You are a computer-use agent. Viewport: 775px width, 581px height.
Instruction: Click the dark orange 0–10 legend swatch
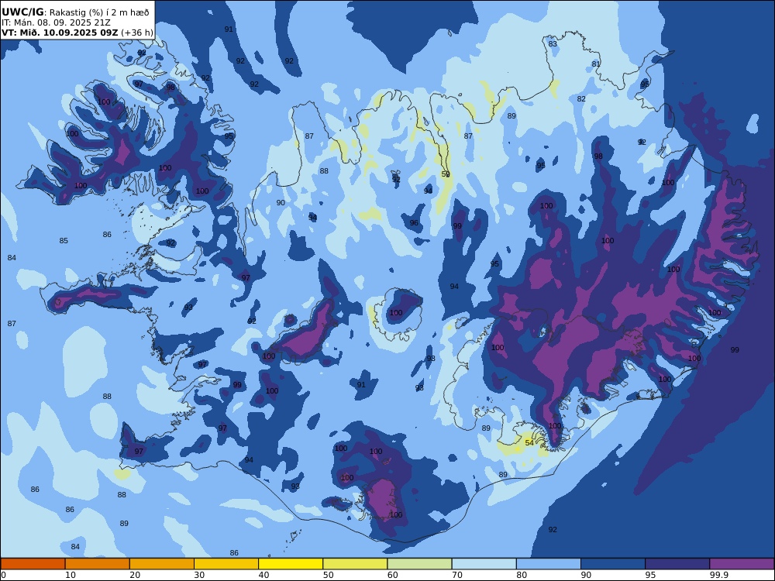pyautogui.click(x=33, y=564)
